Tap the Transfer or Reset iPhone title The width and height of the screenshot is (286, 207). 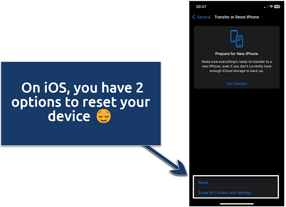point(236,17)
